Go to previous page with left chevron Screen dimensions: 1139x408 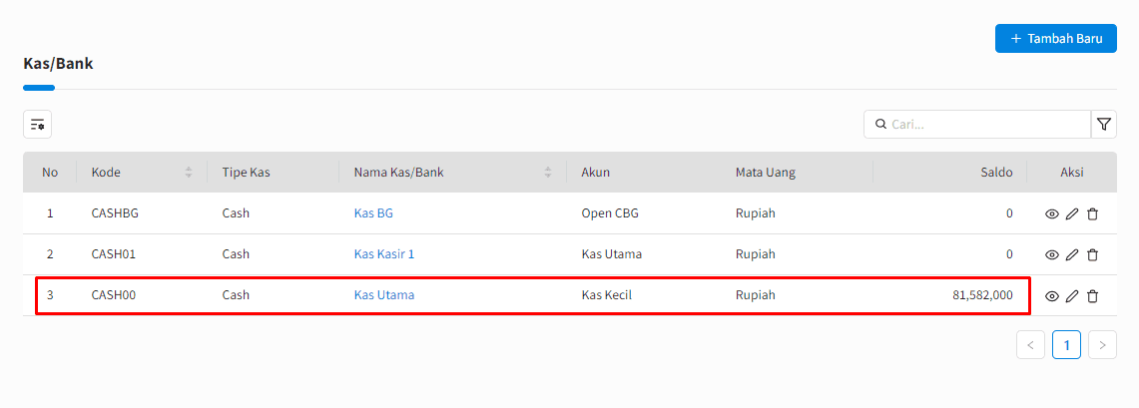click(1030, 345)
